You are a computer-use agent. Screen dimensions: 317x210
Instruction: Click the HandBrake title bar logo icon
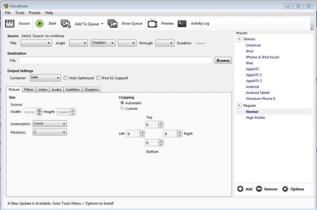click(x=6, y=6)
